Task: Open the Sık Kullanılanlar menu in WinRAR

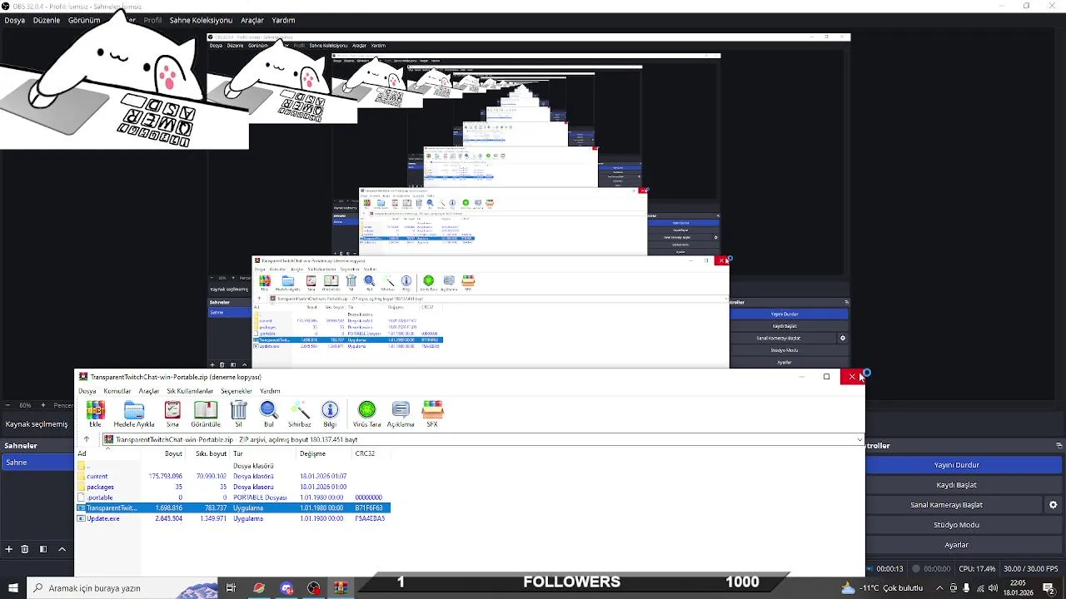Action: pos(190,391)
